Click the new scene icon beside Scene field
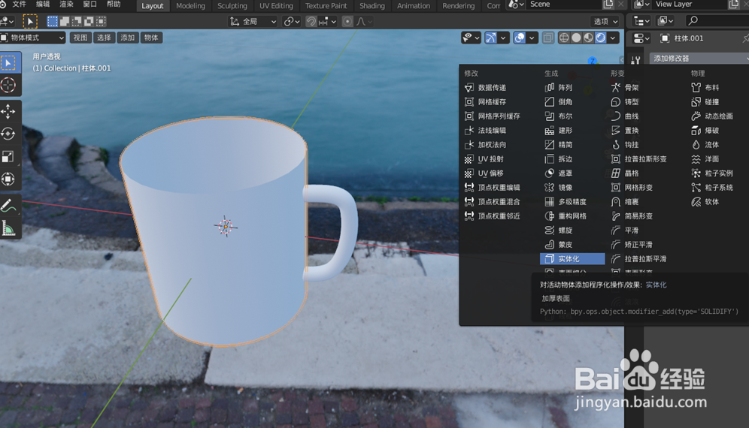 click(608, 5)
